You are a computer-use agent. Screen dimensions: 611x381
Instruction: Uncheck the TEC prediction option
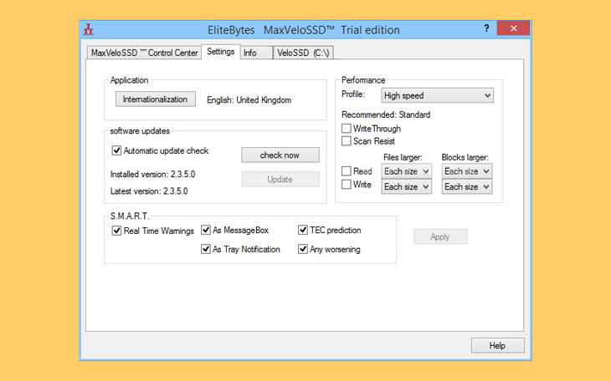pos(304,231)
